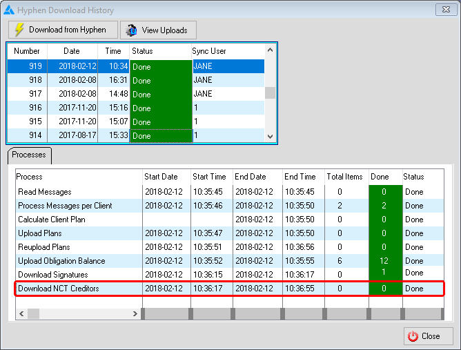Open the Processes tab
The height and width of the screenshot is (350, 461).
[29, 155]
